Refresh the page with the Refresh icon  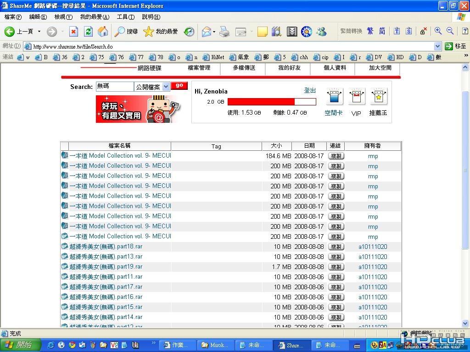tap(88, 32)
